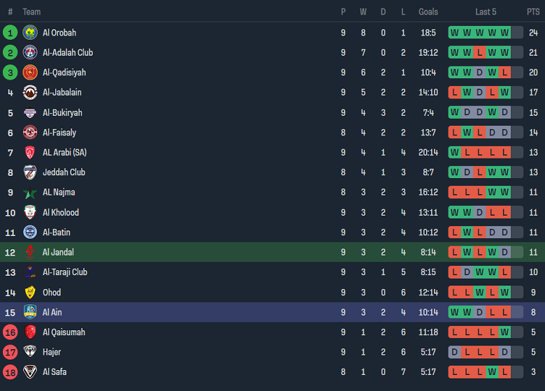
Task: Click the AL Najma green star logo
Action: (x=30, y=193)
